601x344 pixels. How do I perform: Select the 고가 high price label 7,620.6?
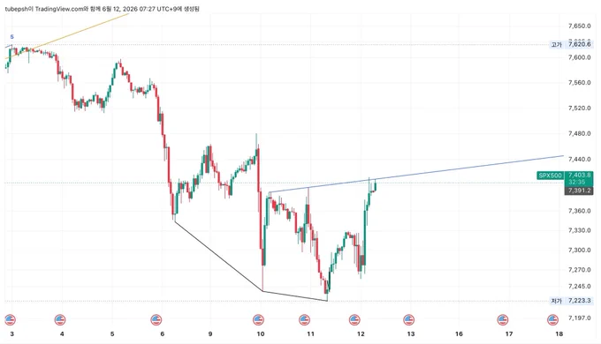(x=571, y=44)
